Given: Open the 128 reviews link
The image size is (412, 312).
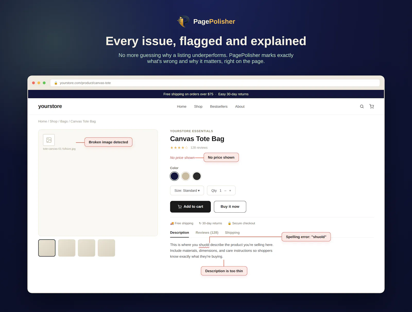Looking at the screenshot, I should (x=199, y=148).
